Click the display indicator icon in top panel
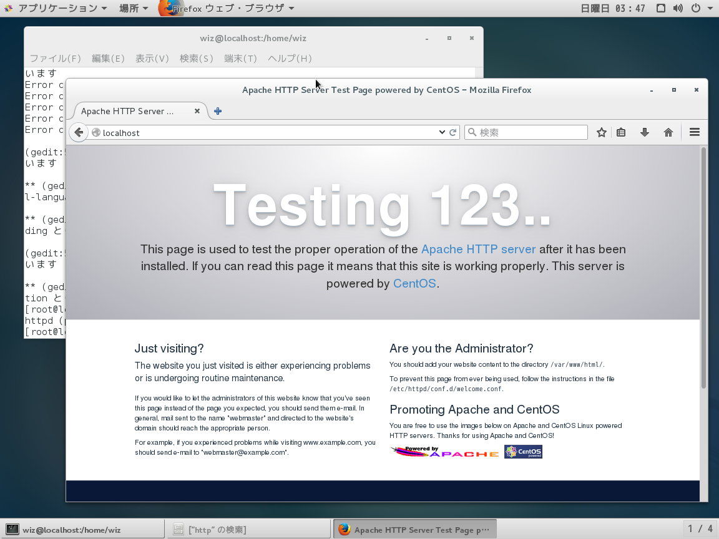This screenshot has width=719, height=539. [661, 8]
